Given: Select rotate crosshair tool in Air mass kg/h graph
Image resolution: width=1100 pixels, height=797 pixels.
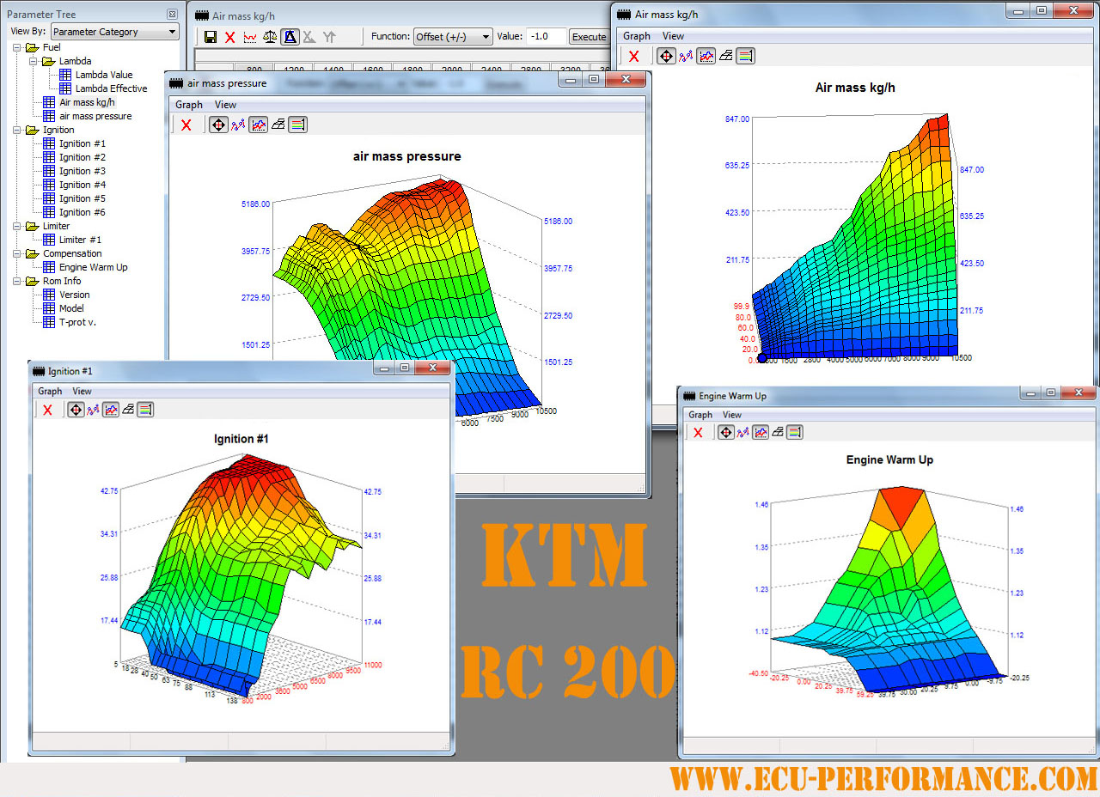Looking at the screenshot, I should 666,56.
